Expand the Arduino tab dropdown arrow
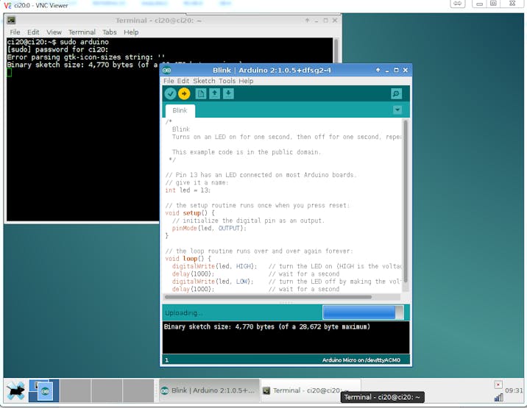527x408 pixels. (x=397, y=110)
